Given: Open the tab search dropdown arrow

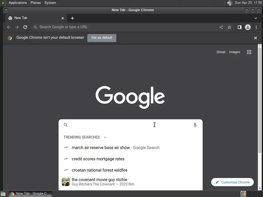Looking at the screenshot, I should (256, 18).
